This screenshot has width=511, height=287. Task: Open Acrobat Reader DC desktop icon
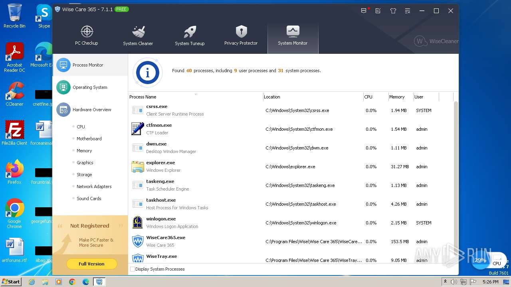[x=14, y=57]
